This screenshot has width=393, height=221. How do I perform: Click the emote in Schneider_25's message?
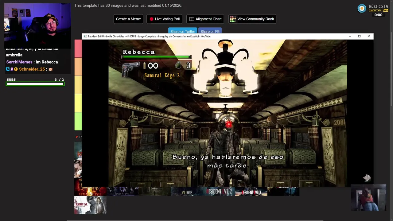(51, 69)
